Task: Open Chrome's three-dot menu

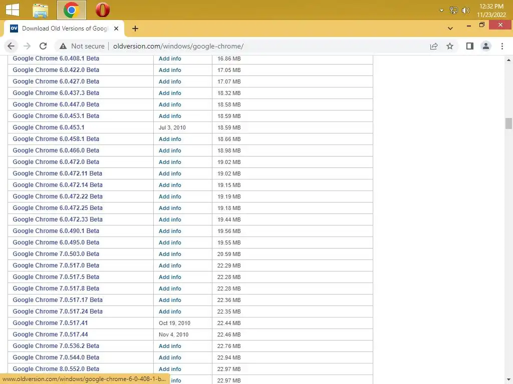Action: point(502,46)
